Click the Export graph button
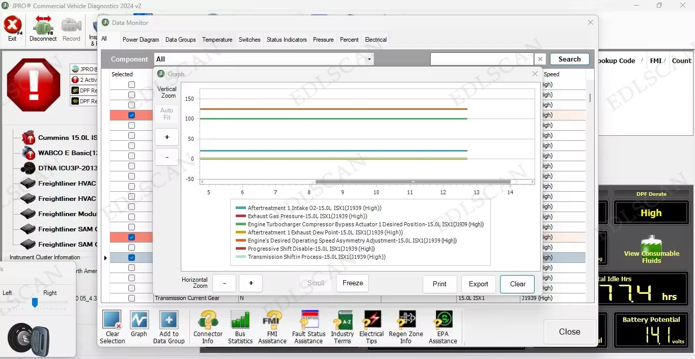The height and width of the screenshot is (359, 695). click(x=479, y=284)
